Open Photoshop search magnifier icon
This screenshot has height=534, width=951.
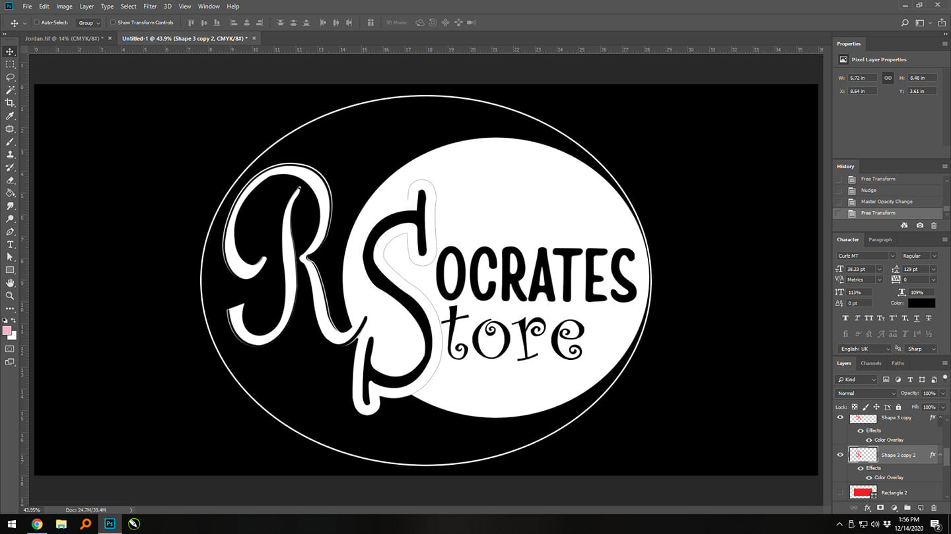tap(905, 22)
